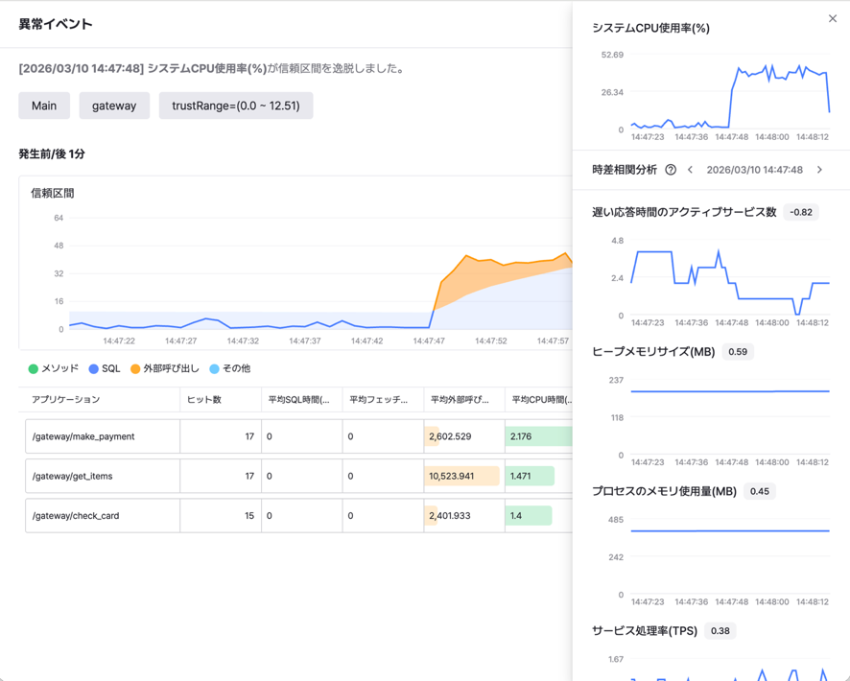Sort by アプリケーション column header
850x681 pixels.
pyautogui.click(x=65, y=400)
